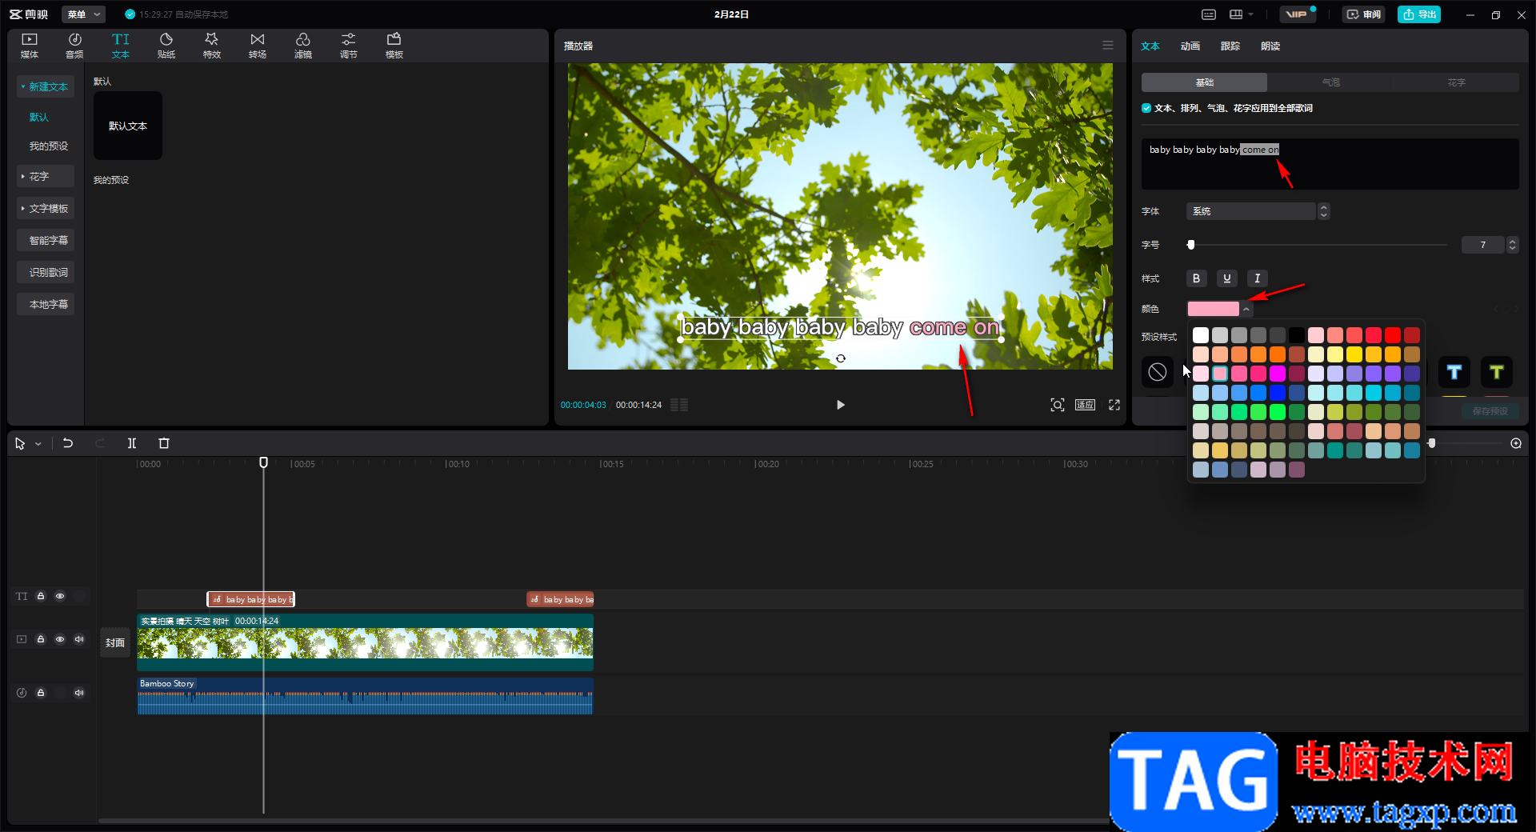Click the timeline zoom-in plus icon
The width and height of the screenshot is (1536, 832).
click(1516, 443)
